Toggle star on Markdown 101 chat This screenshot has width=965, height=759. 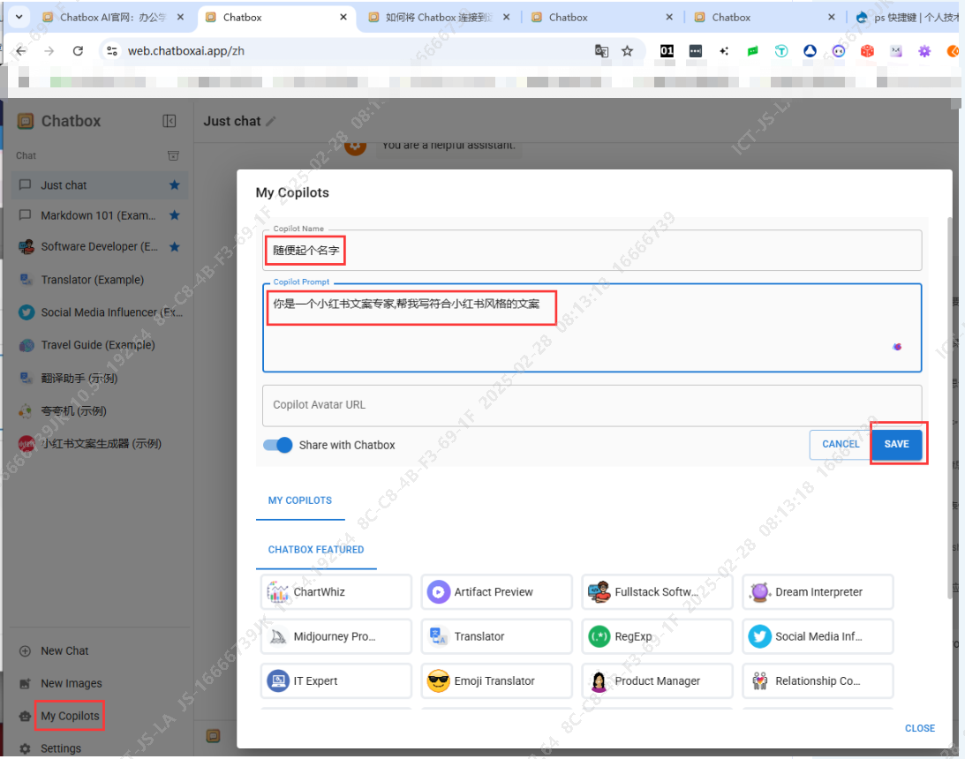(175, 215)
